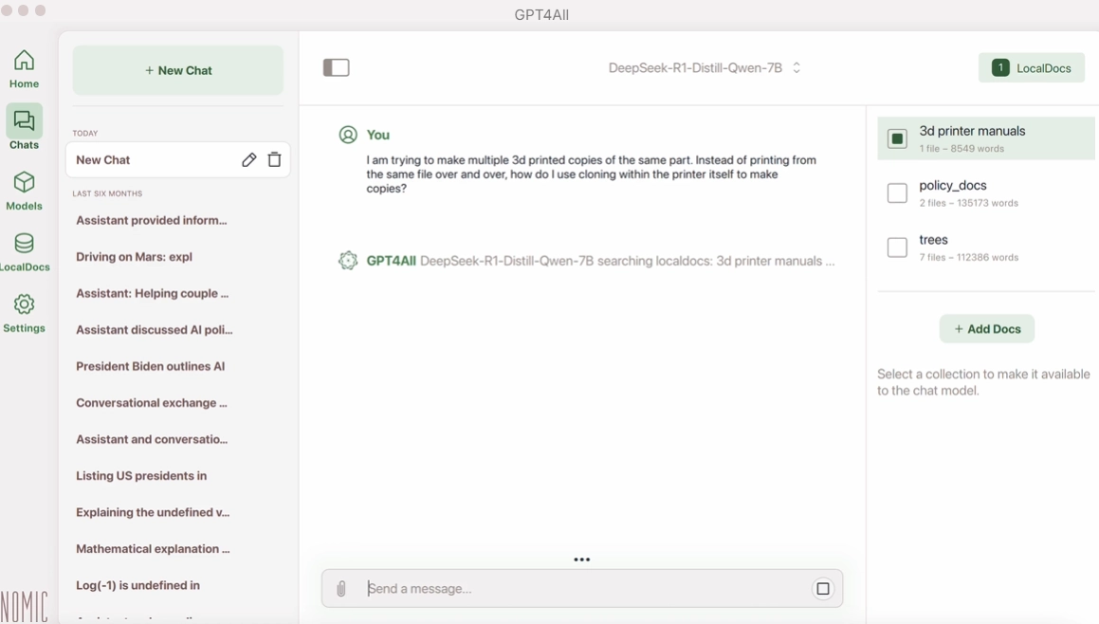Click the 'searching localdocs: 3d printer manuals' status

point(716,261)
